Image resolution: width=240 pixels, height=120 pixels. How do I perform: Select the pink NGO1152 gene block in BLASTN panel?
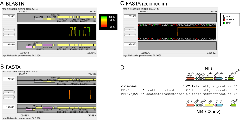[x=29, y=47]
